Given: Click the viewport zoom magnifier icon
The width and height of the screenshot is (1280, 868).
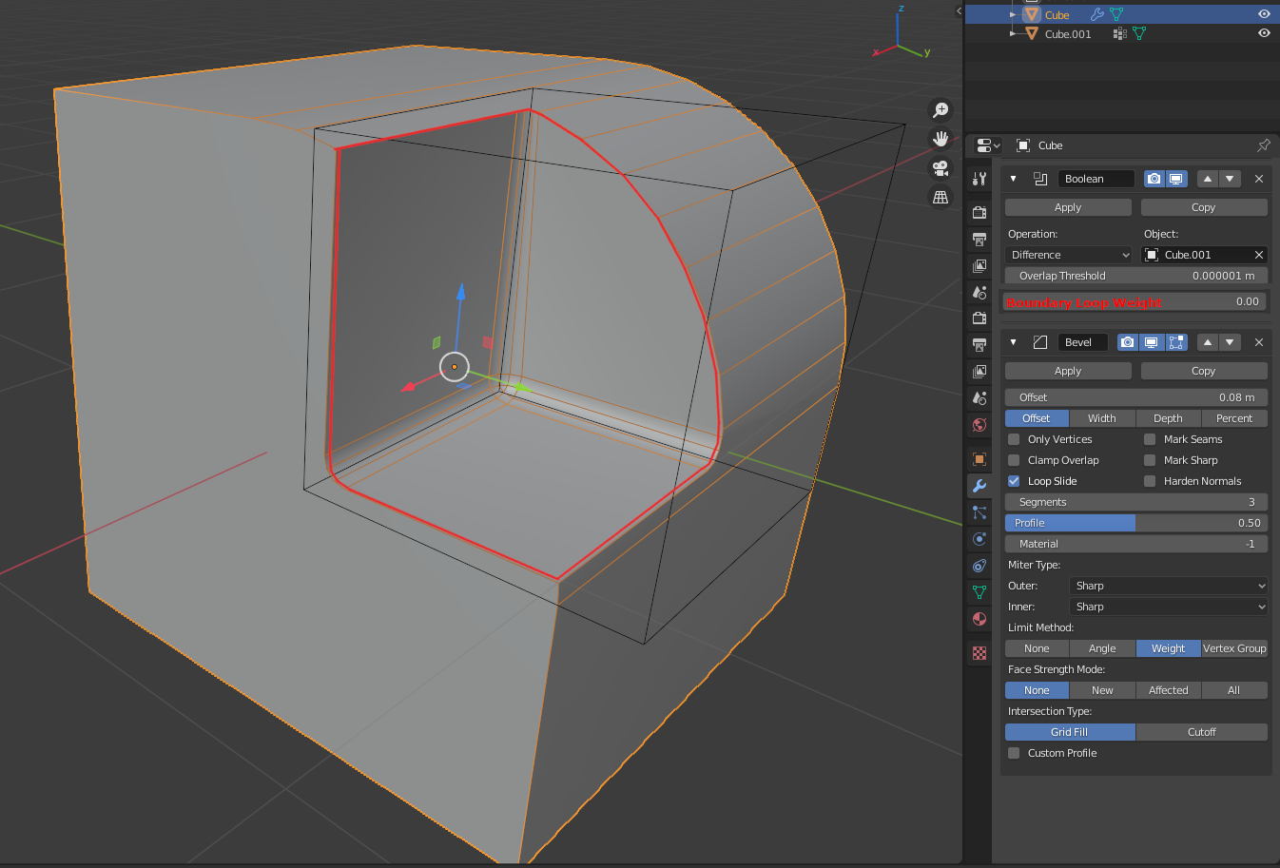Looking at the screenshot, I should click(x=941, y=110).
